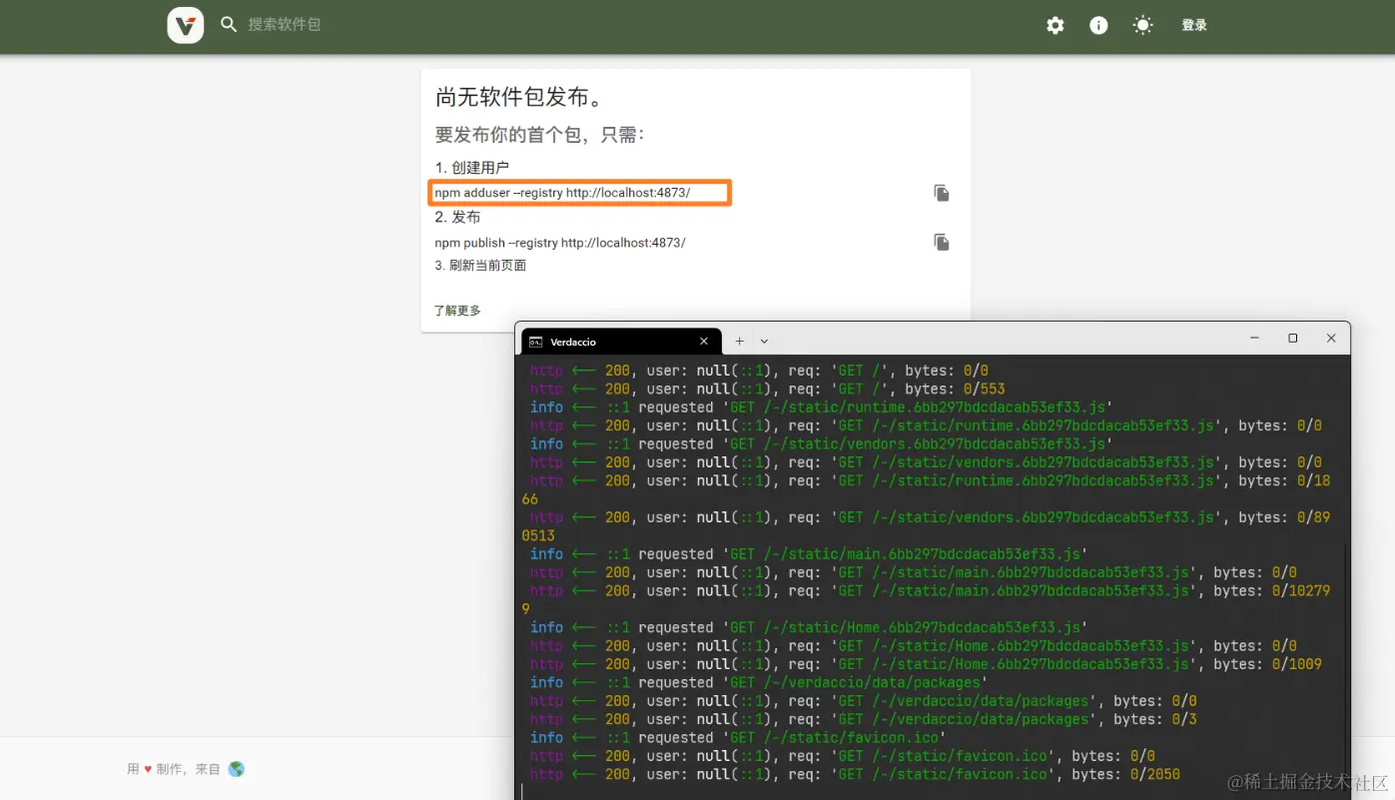The width and height of the screenshot is (1395, 800).
Task: Click the npm publish --registry command text
Action: point(560,243)
